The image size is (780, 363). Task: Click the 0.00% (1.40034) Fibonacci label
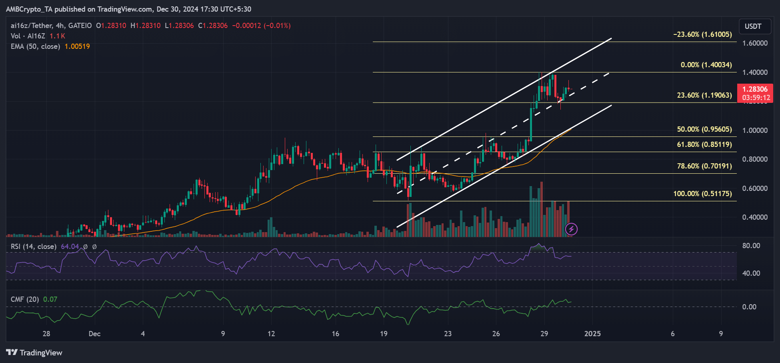[x=706, y=65]
